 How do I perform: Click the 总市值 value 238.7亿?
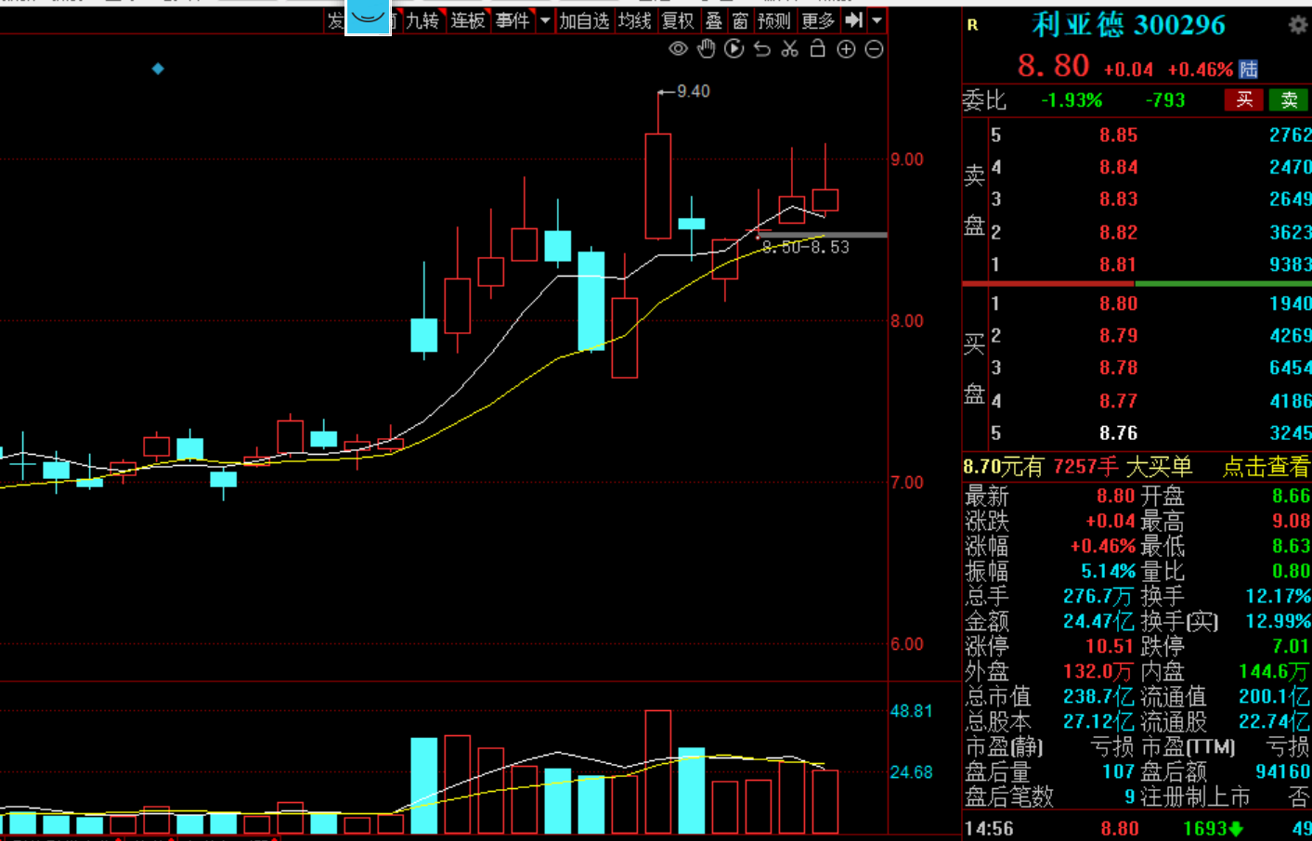point(1099,696)
